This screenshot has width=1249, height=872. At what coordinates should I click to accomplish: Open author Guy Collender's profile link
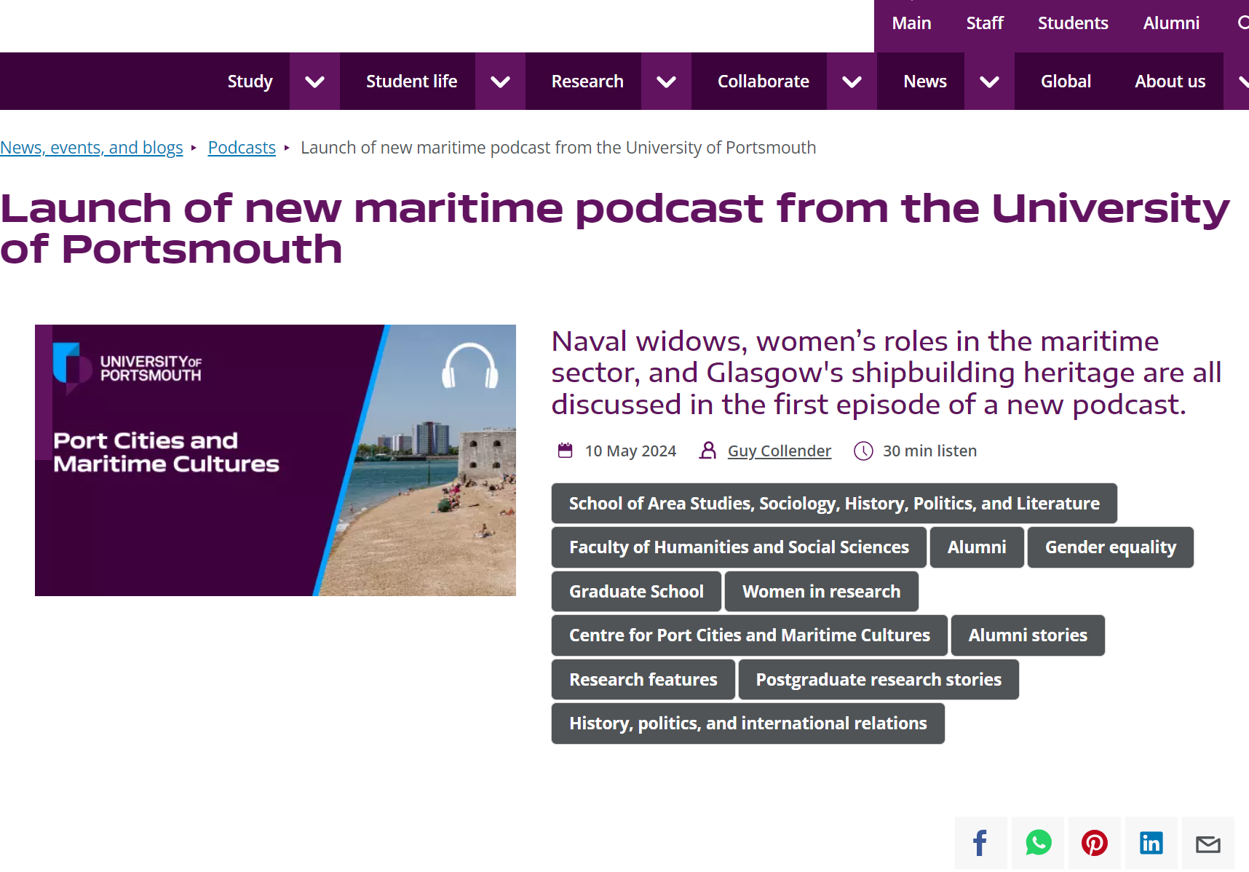click(780, 451)
